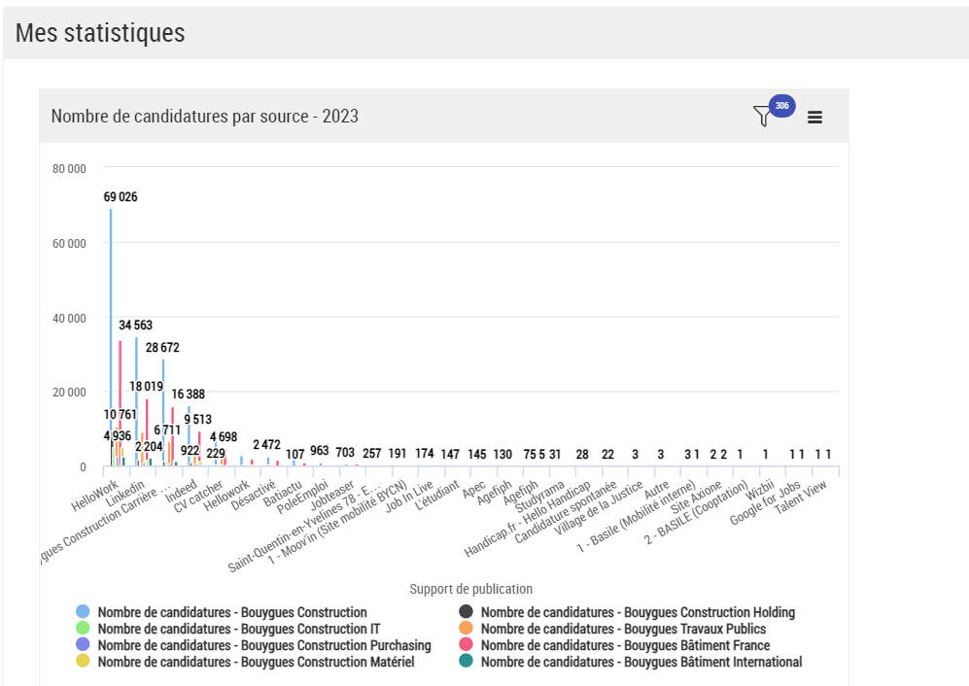Toggle the Bouygues Construction series legend entry

pyautogui.click(x=232, y=612)
